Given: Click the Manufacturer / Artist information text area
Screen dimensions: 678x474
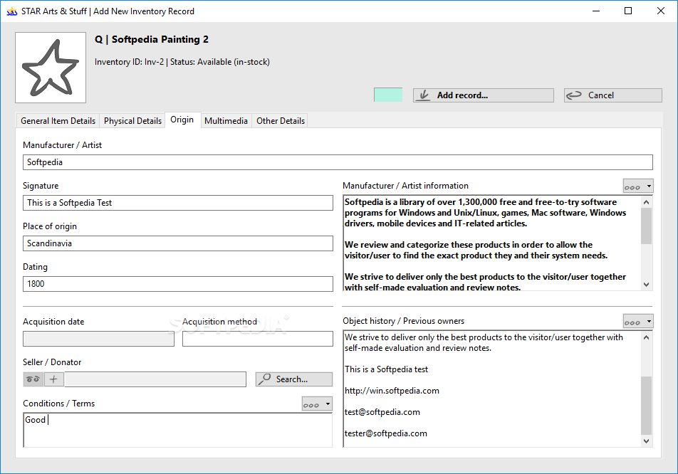Looking at the screenshot, I should coord(491,243).
